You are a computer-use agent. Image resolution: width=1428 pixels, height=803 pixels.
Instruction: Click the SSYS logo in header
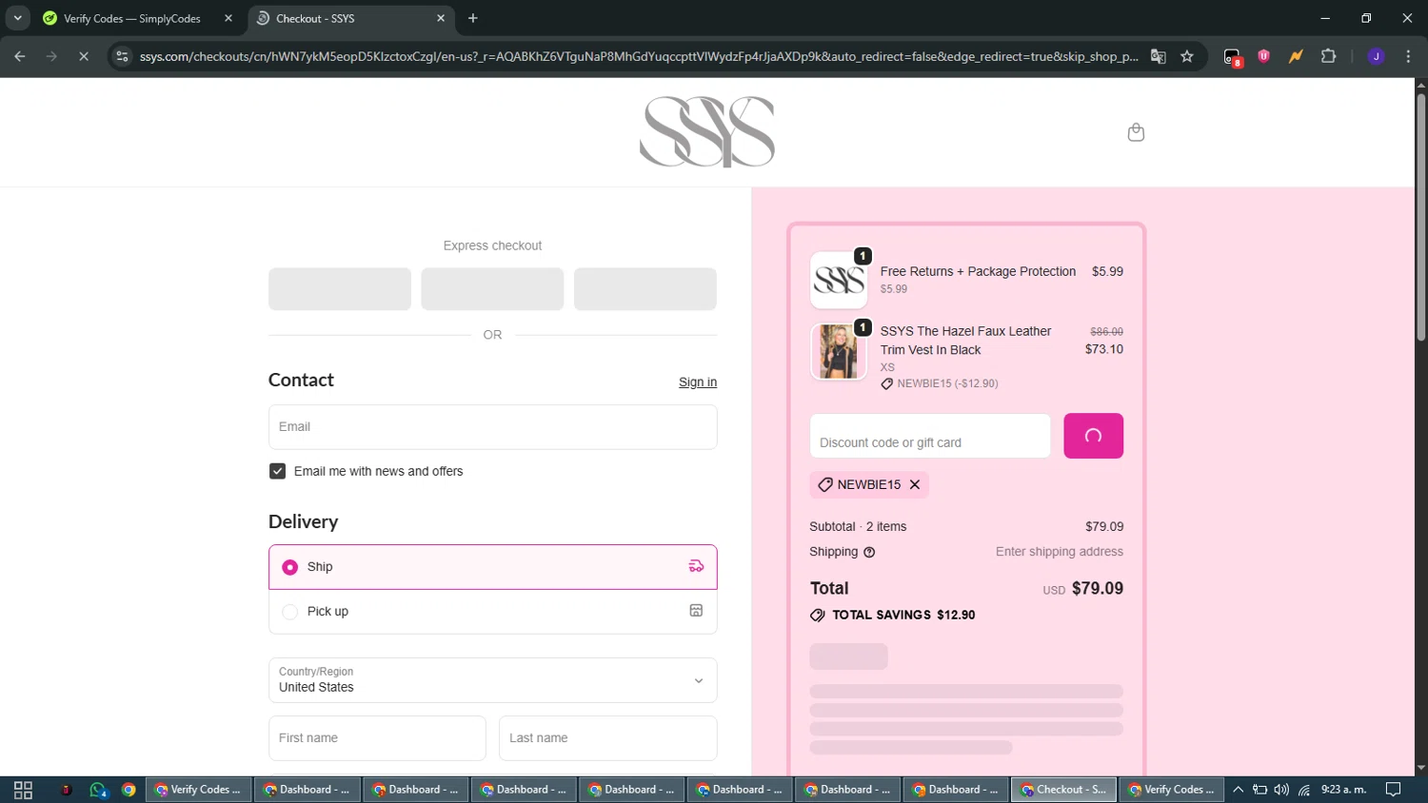click(x=707, y=131)
